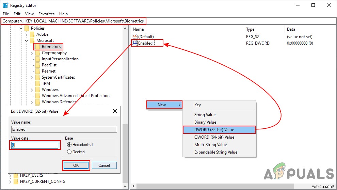This screenshot has width=337, height=190.
Task: Click the REG_DWORD type cell
Action: click(258, 43)
